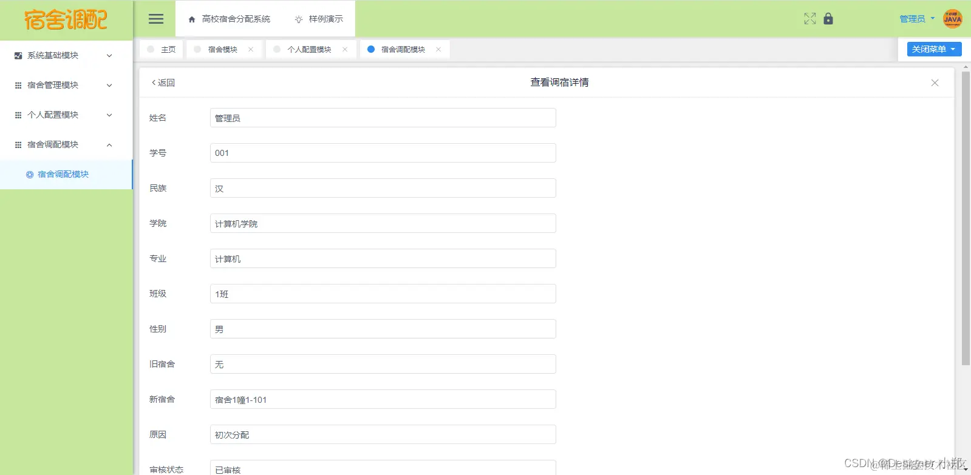Close the 宿舍模块 tab

click(251, 49)
